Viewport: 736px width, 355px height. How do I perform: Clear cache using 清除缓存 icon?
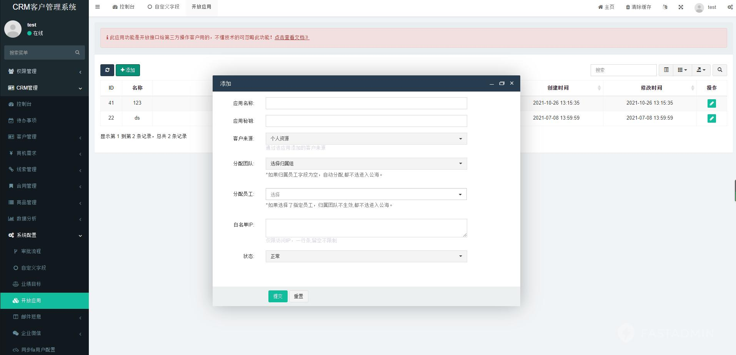[638, 7]
